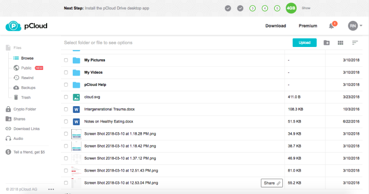Check the cloud.svg checkbox
369x194 pixels.
tap(66, 97)
